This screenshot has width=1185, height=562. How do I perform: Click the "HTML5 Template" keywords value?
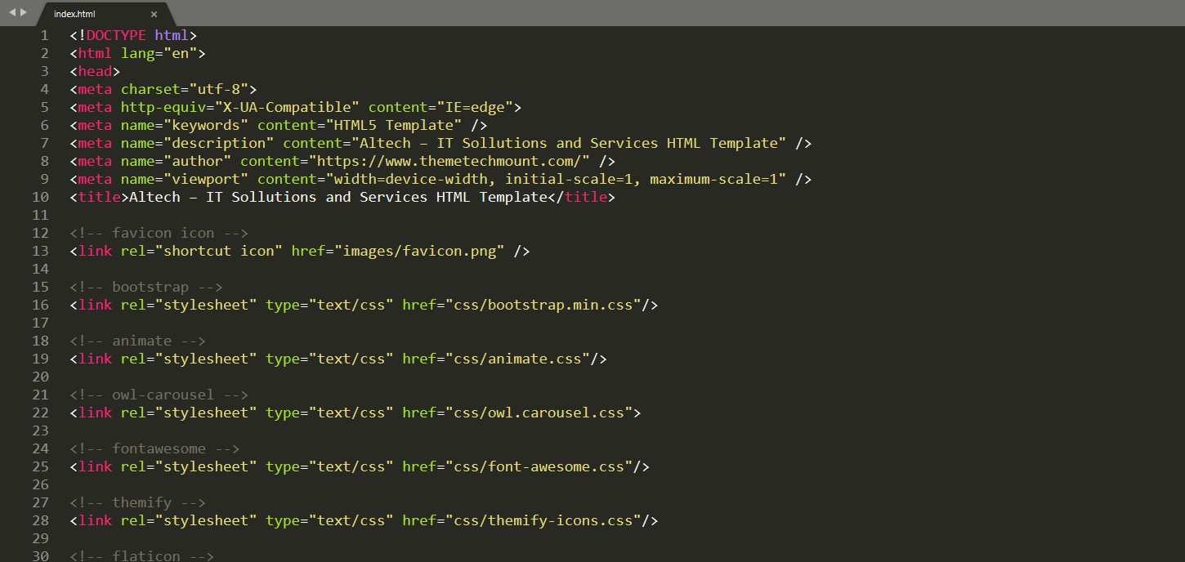point(394,125)
